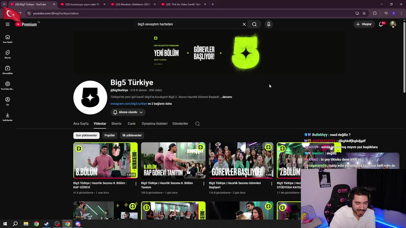Select the Popüler filter chip
406x228 pixels.
coord(110,135)
